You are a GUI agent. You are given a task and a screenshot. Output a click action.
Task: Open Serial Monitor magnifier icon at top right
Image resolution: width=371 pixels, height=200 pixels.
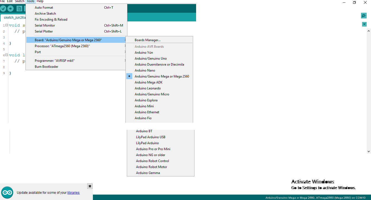pyautogui.click(x=364, y=15)
